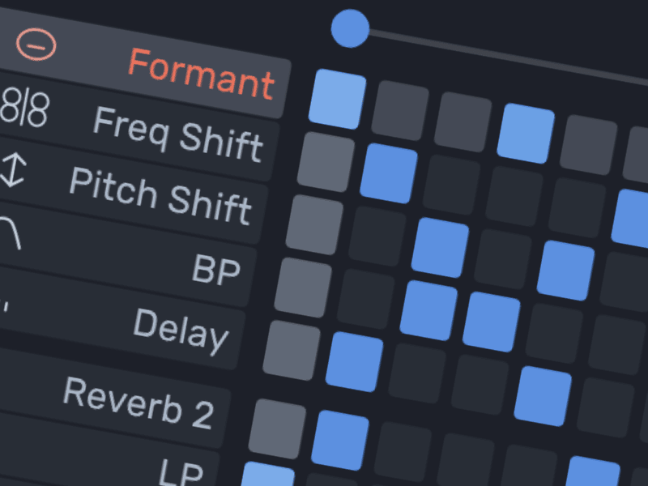This screenshot has height=486, width=648.
Task: Toggle the third cell in Pitch Shift row
Action: pyautogui.click(x=440, y=247)
